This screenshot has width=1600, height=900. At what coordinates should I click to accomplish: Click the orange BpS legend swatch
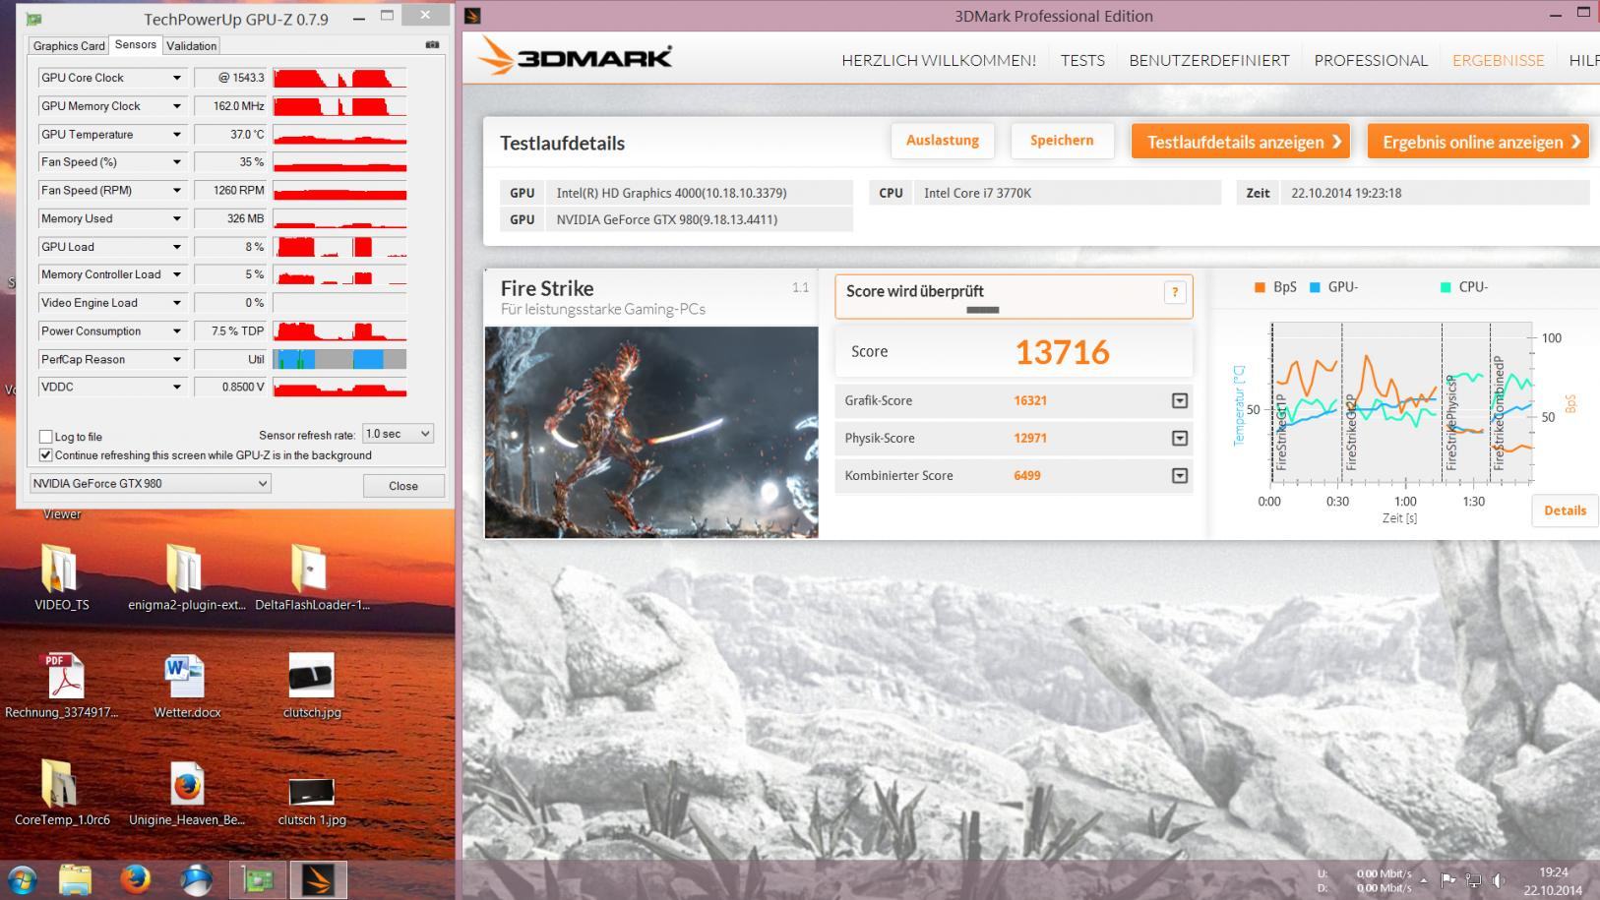[x=1260, y=287]
